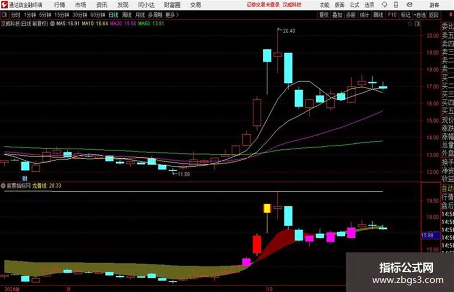Open the 市场 menu
This screenshot has width=454, height=292.
coord(81,5)
